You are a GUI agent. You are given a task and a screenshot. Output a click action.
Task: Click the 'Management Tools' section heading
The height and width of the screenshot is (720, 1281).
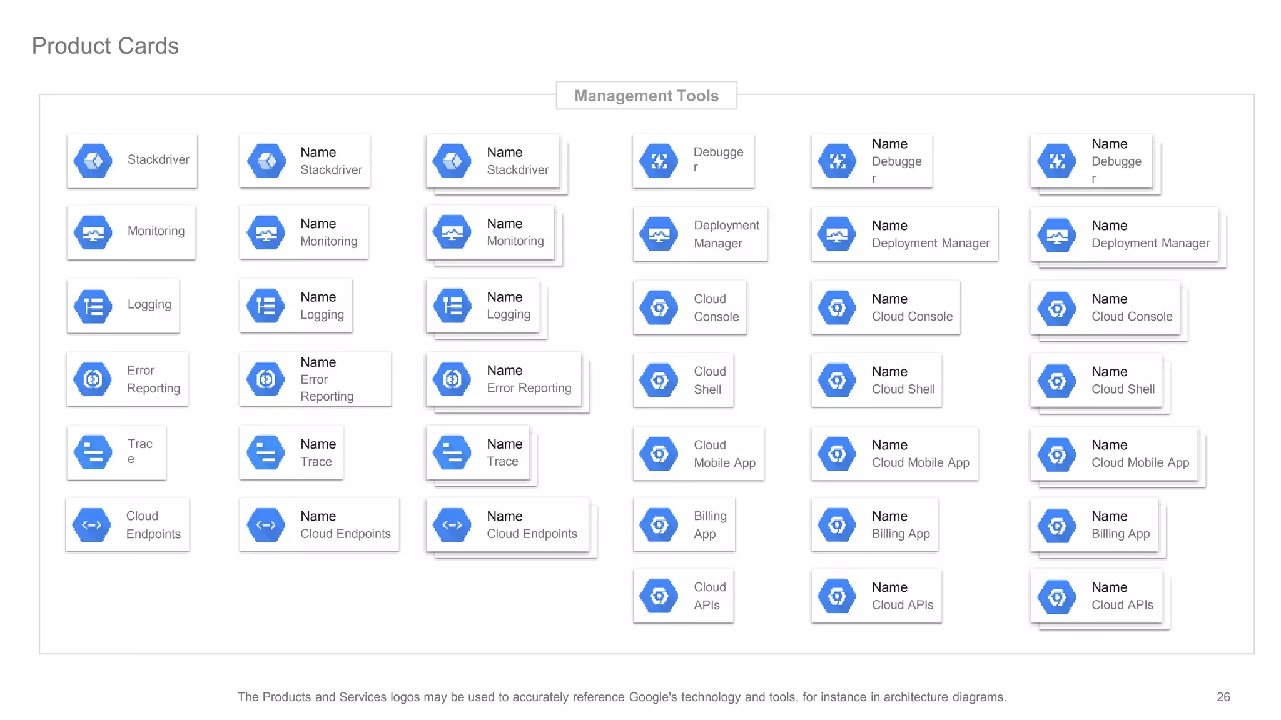point(647,96)
